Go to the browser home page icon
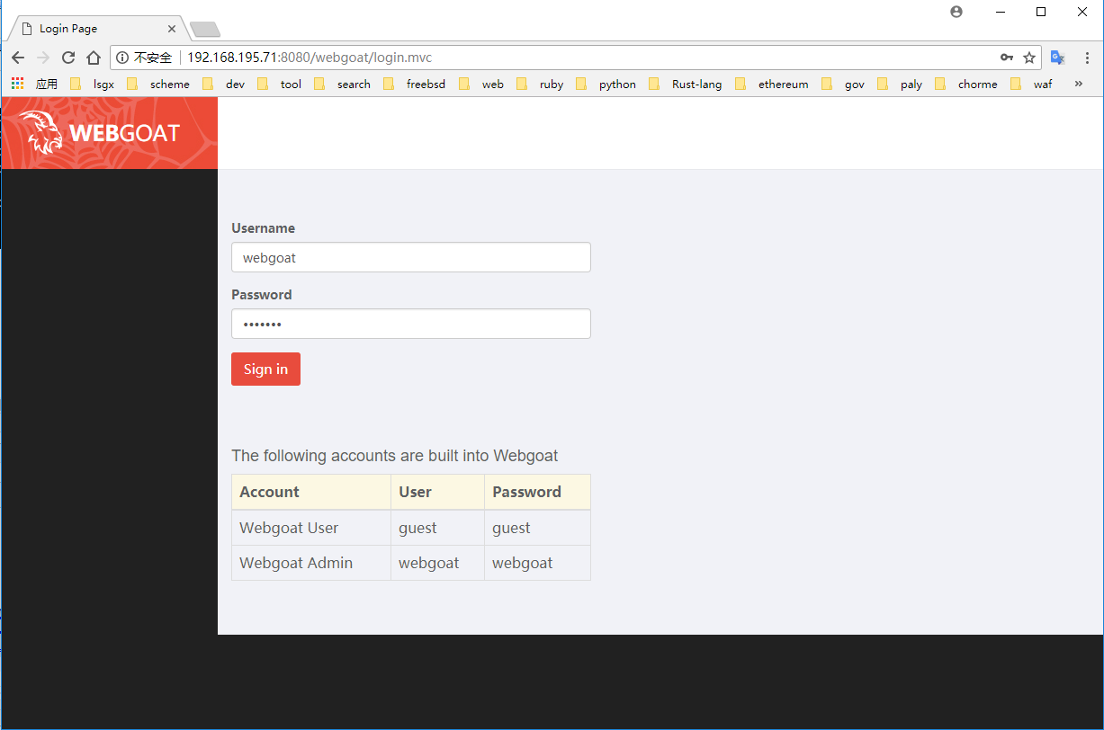This screenshot has height=730, width=1104. tap(94, 58)
